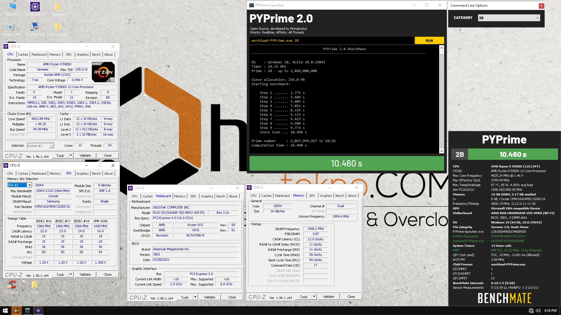This screenshot has width=561, height=315.
Task: Open the Slot #2 memory slot dropdown
Action: point(20,185)
